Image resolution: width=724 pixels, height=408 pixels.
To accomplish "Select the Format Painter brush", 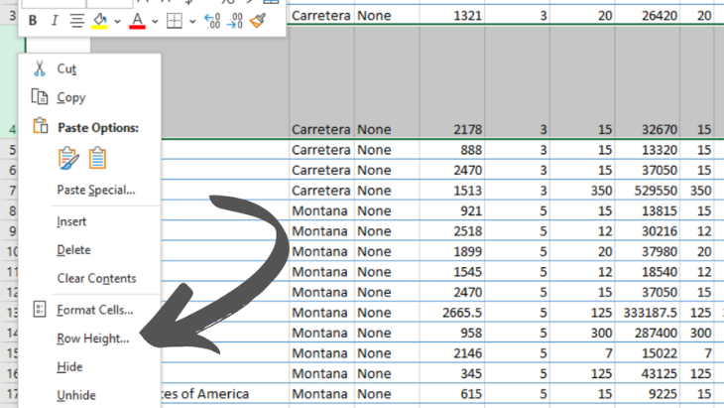I will click(x=258, y=21).
